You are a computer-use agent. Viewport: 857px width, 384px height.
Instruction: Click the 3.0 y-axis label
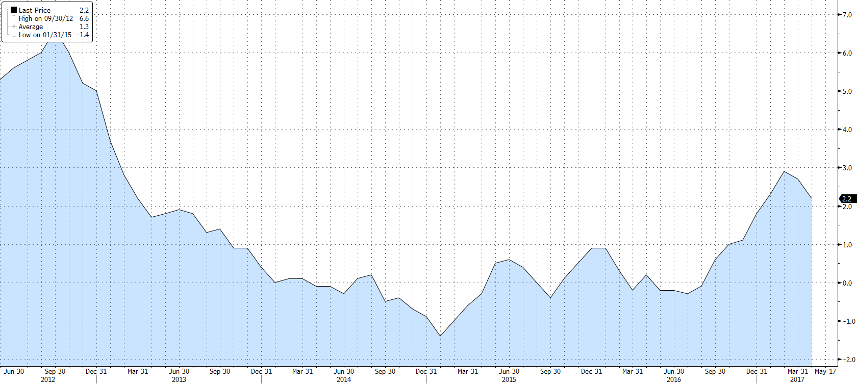click(847, 168)
